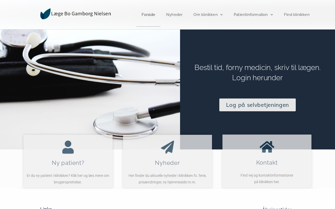335x209 pixels.
Task: Go to the Forside menu item
Action: pos(148,15)
